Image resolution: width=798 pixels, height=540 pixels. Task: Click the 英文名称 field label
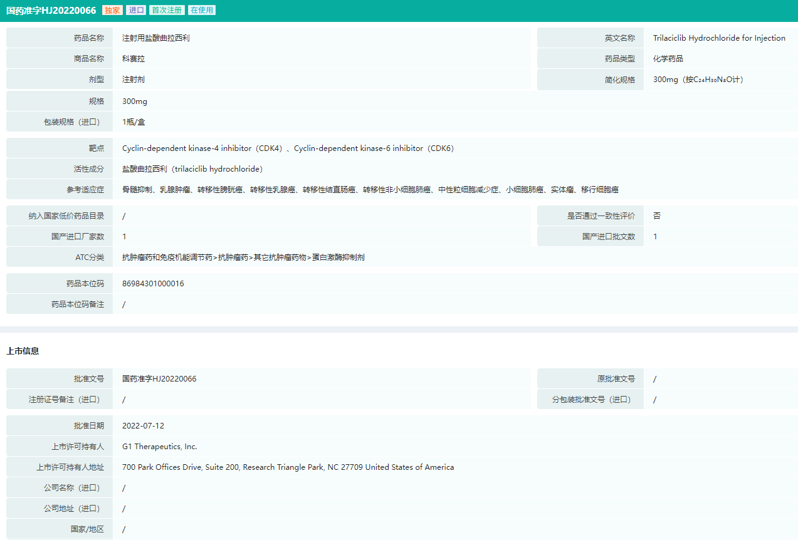pos(620,38)
